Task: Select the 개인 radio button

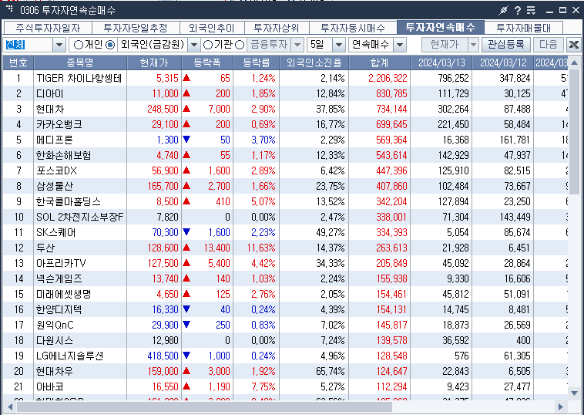Action: tap(79, 45)
